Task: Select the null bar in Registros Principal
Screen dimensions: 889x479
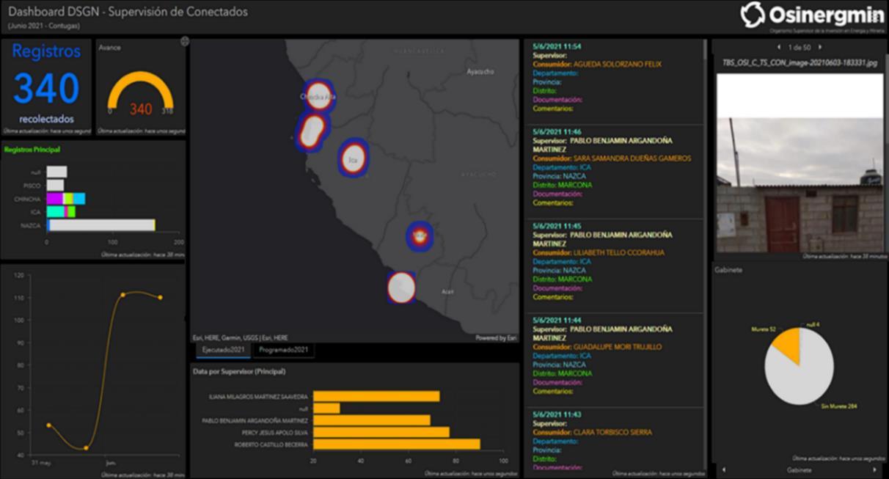Action: (x=56, y=172)
